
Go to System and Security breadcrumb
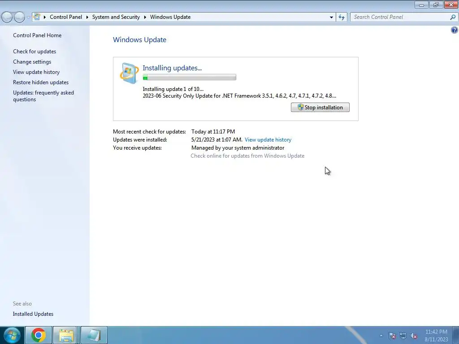(116, 17)
